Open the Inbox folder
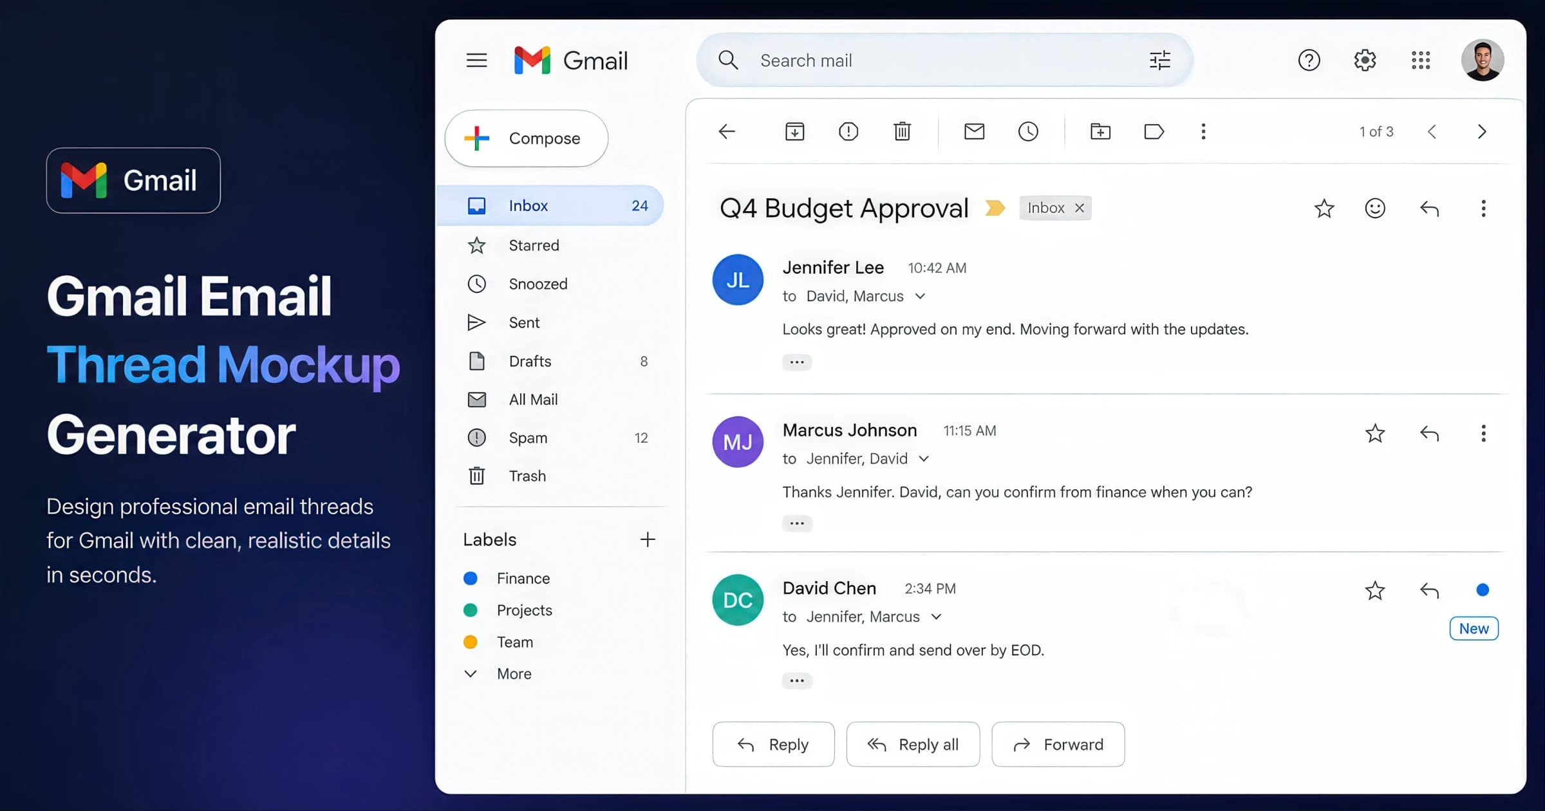This screenshot has width=1545, height=811. (550, 205)
